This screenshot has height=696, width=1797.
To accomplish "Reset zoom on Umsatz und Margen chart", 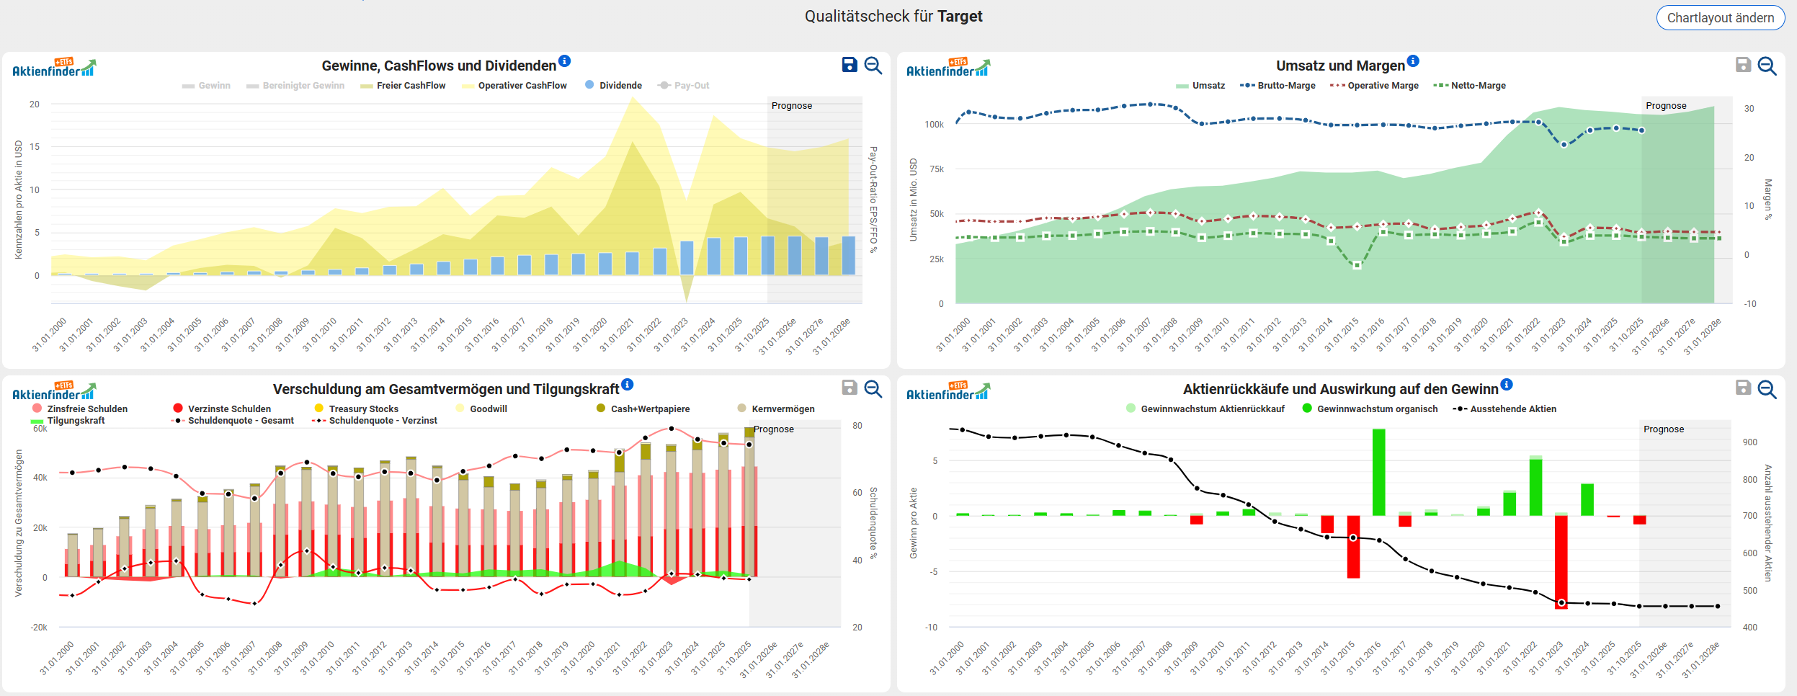I will [1767, 66].
